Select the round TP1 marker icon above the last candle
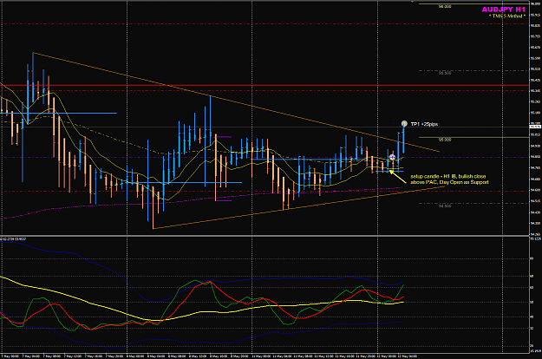This screenshot has height=359, width=542. pos(404,123)
